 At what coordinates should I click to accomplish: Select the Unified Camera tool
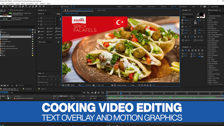tap(13, 7)
